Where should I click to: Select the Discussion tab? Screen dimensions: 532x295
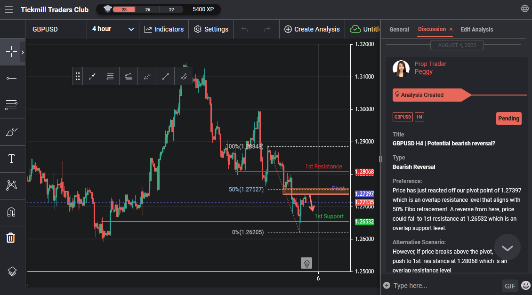(432, 29)
